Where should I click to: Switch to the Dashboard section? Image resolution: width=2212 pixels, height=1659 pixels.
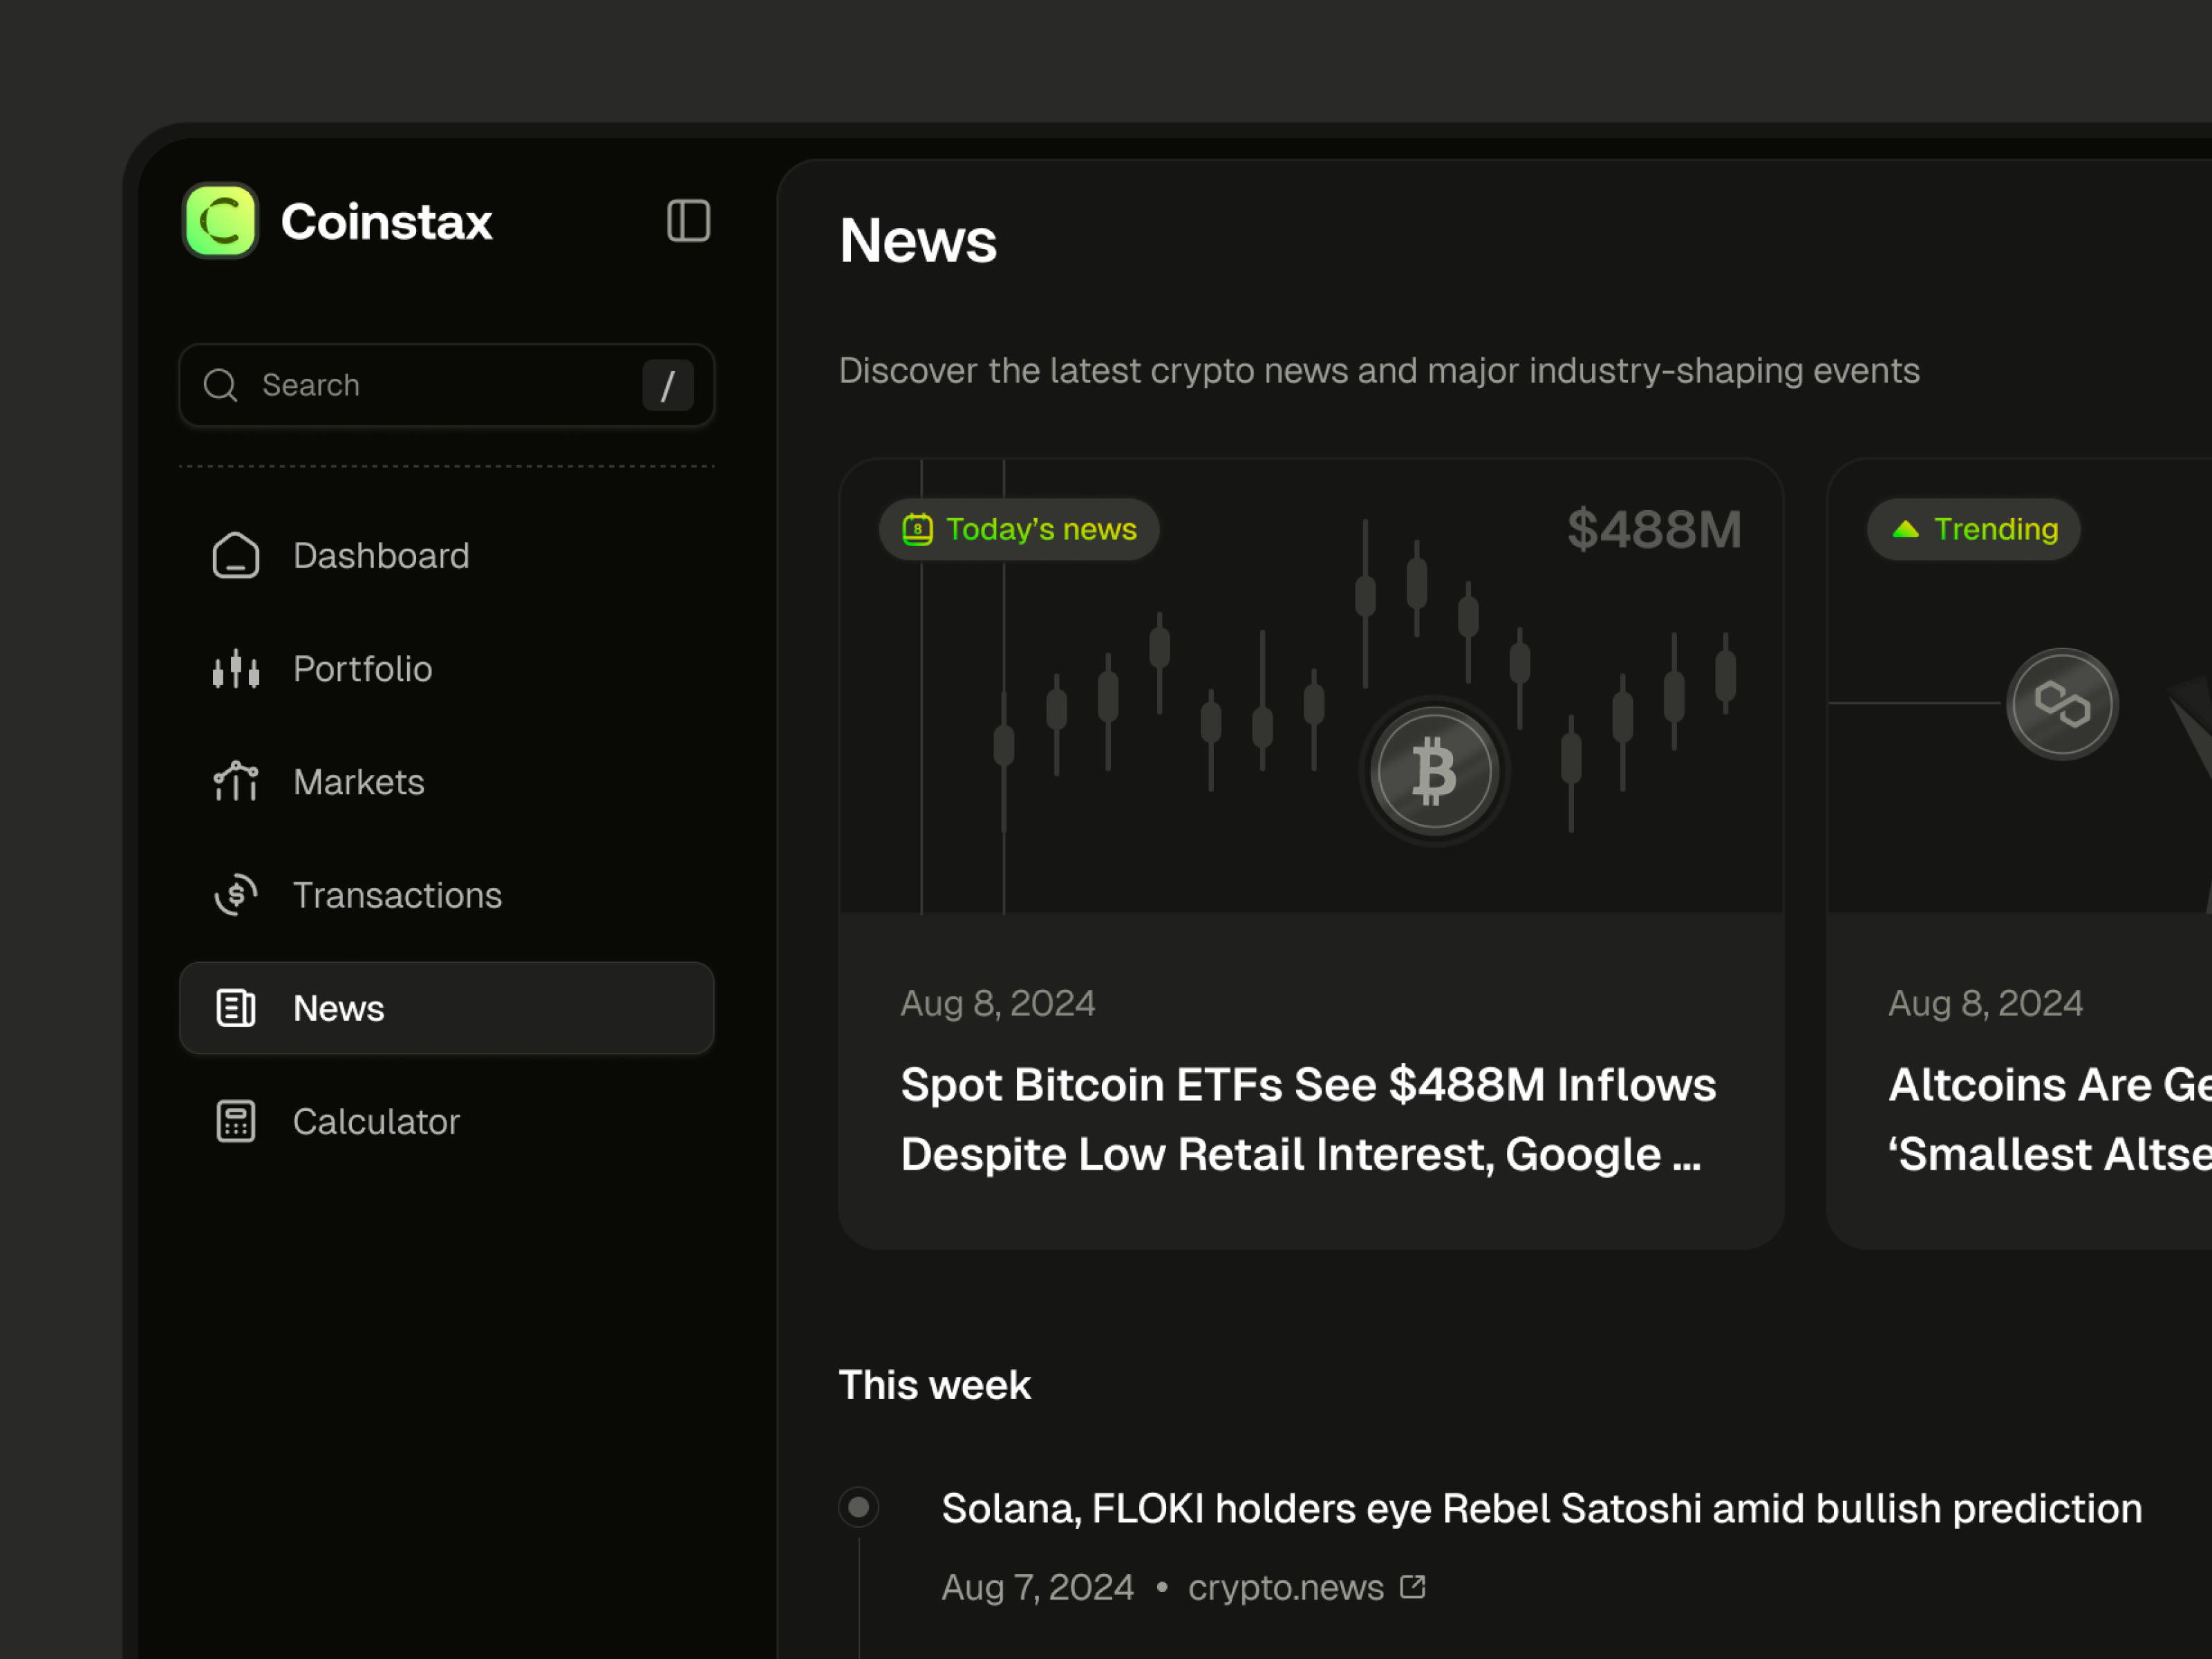pyautogui.click(x=381, y=555)
